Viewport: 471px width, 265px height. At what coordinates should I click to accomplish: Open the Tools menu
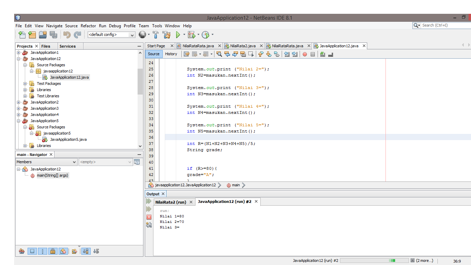pyautogui.click(x=157, y=26)
